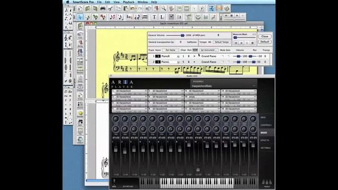Screen dimensions: 338x190
Task: Toggle Solo for PianoL track
Action: (228, 62)
